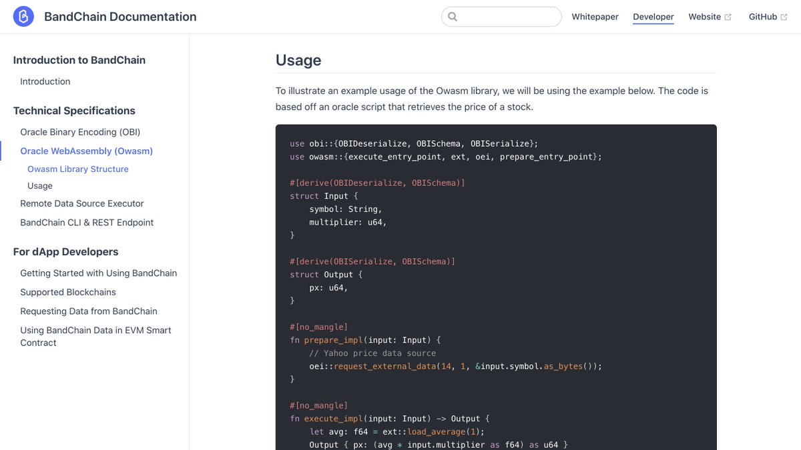The width and height of the screenshot is (801, 450).
Task: Click the 'let avg: f64' code line
Action: tap(396, 431)
